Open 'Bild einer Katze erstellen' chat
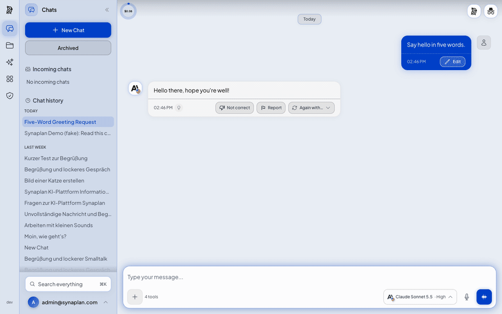Screen dimensions: 502x314 (68, 181)
